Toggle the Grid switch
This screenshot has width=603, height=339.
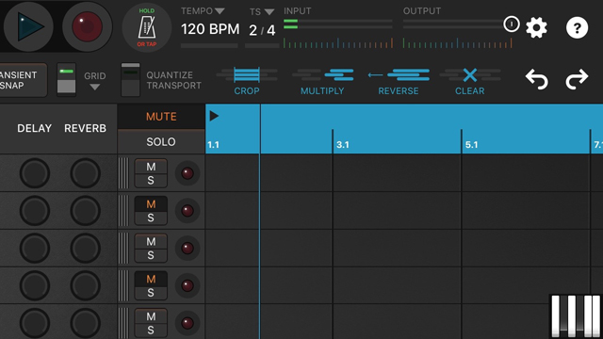(x=66, y=80)
